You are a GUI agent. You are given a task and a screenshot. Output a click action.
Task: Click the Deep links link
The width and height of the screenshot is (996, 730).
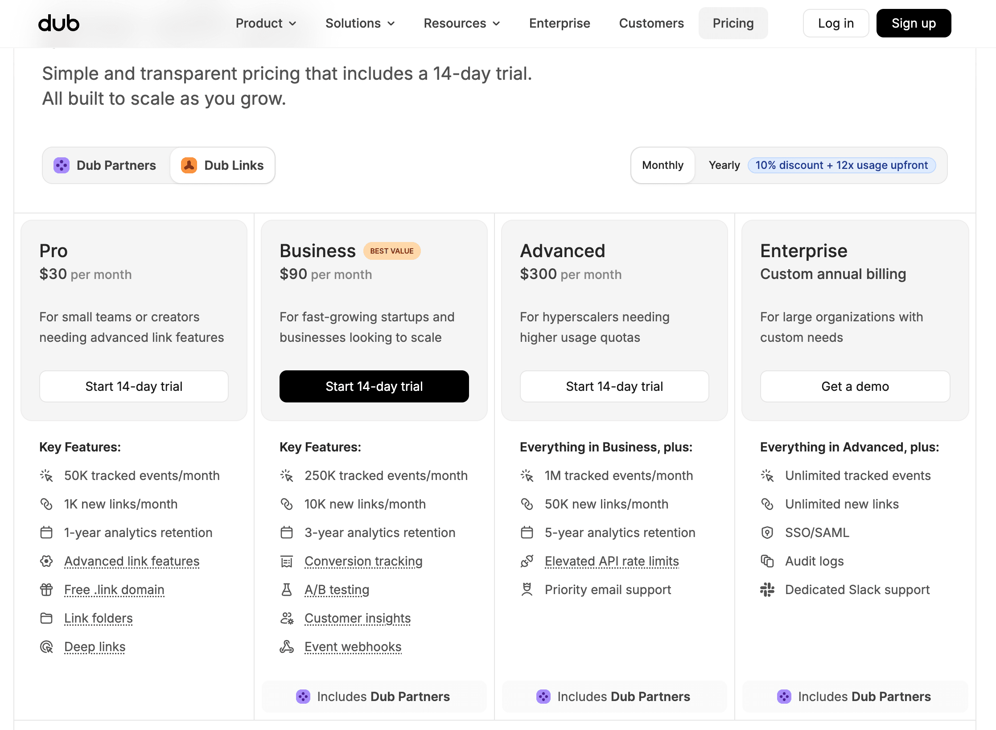(95, 647)
